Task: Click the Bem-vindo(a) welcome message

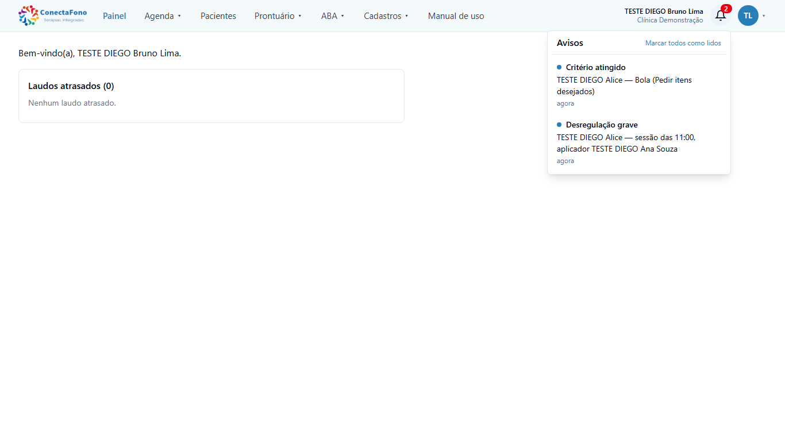Action: (100, 53)
